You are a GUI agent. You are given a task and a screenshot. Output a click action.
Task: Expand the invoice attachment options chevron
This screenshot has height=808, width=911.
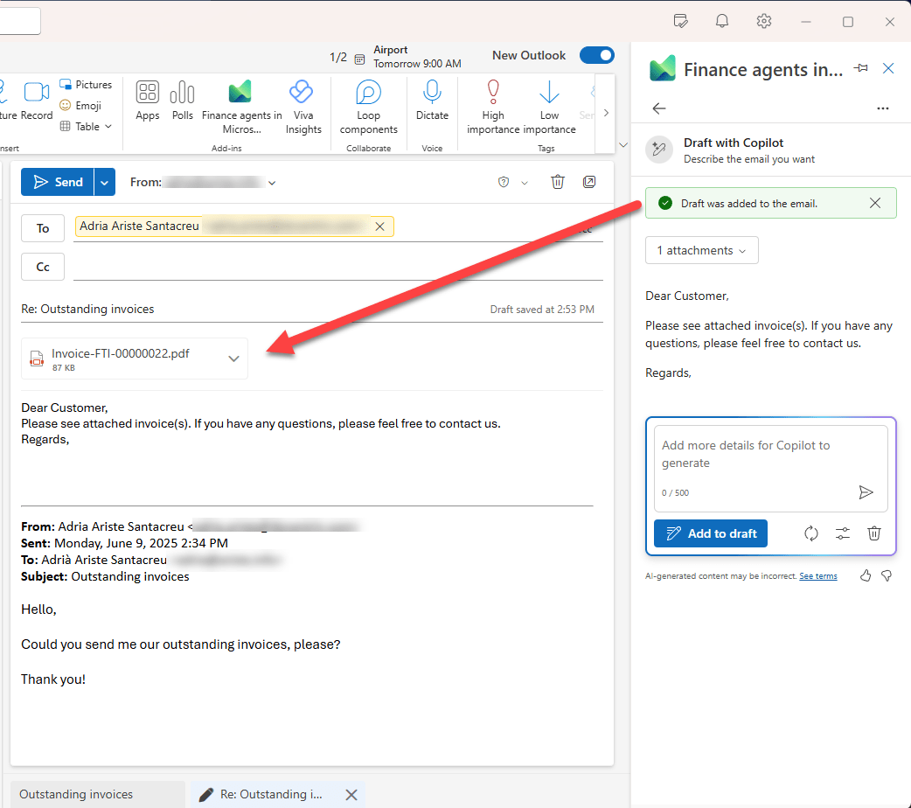[x=233, y=359]
